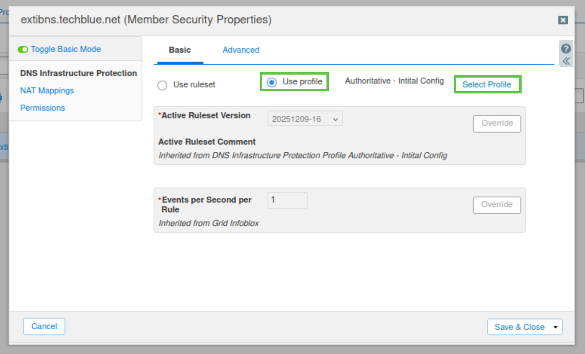Viewport: 585px width, 354px height.
Task: Override the Events per Second per Rule
Action: [x=497, y=205]
